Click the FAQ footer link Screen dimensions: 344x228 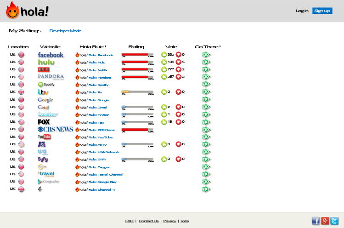click(129, 221)
